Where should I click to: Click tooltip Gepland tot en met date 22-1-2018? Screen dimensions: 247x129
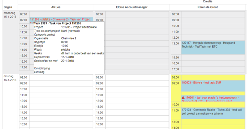click(68, 61)
